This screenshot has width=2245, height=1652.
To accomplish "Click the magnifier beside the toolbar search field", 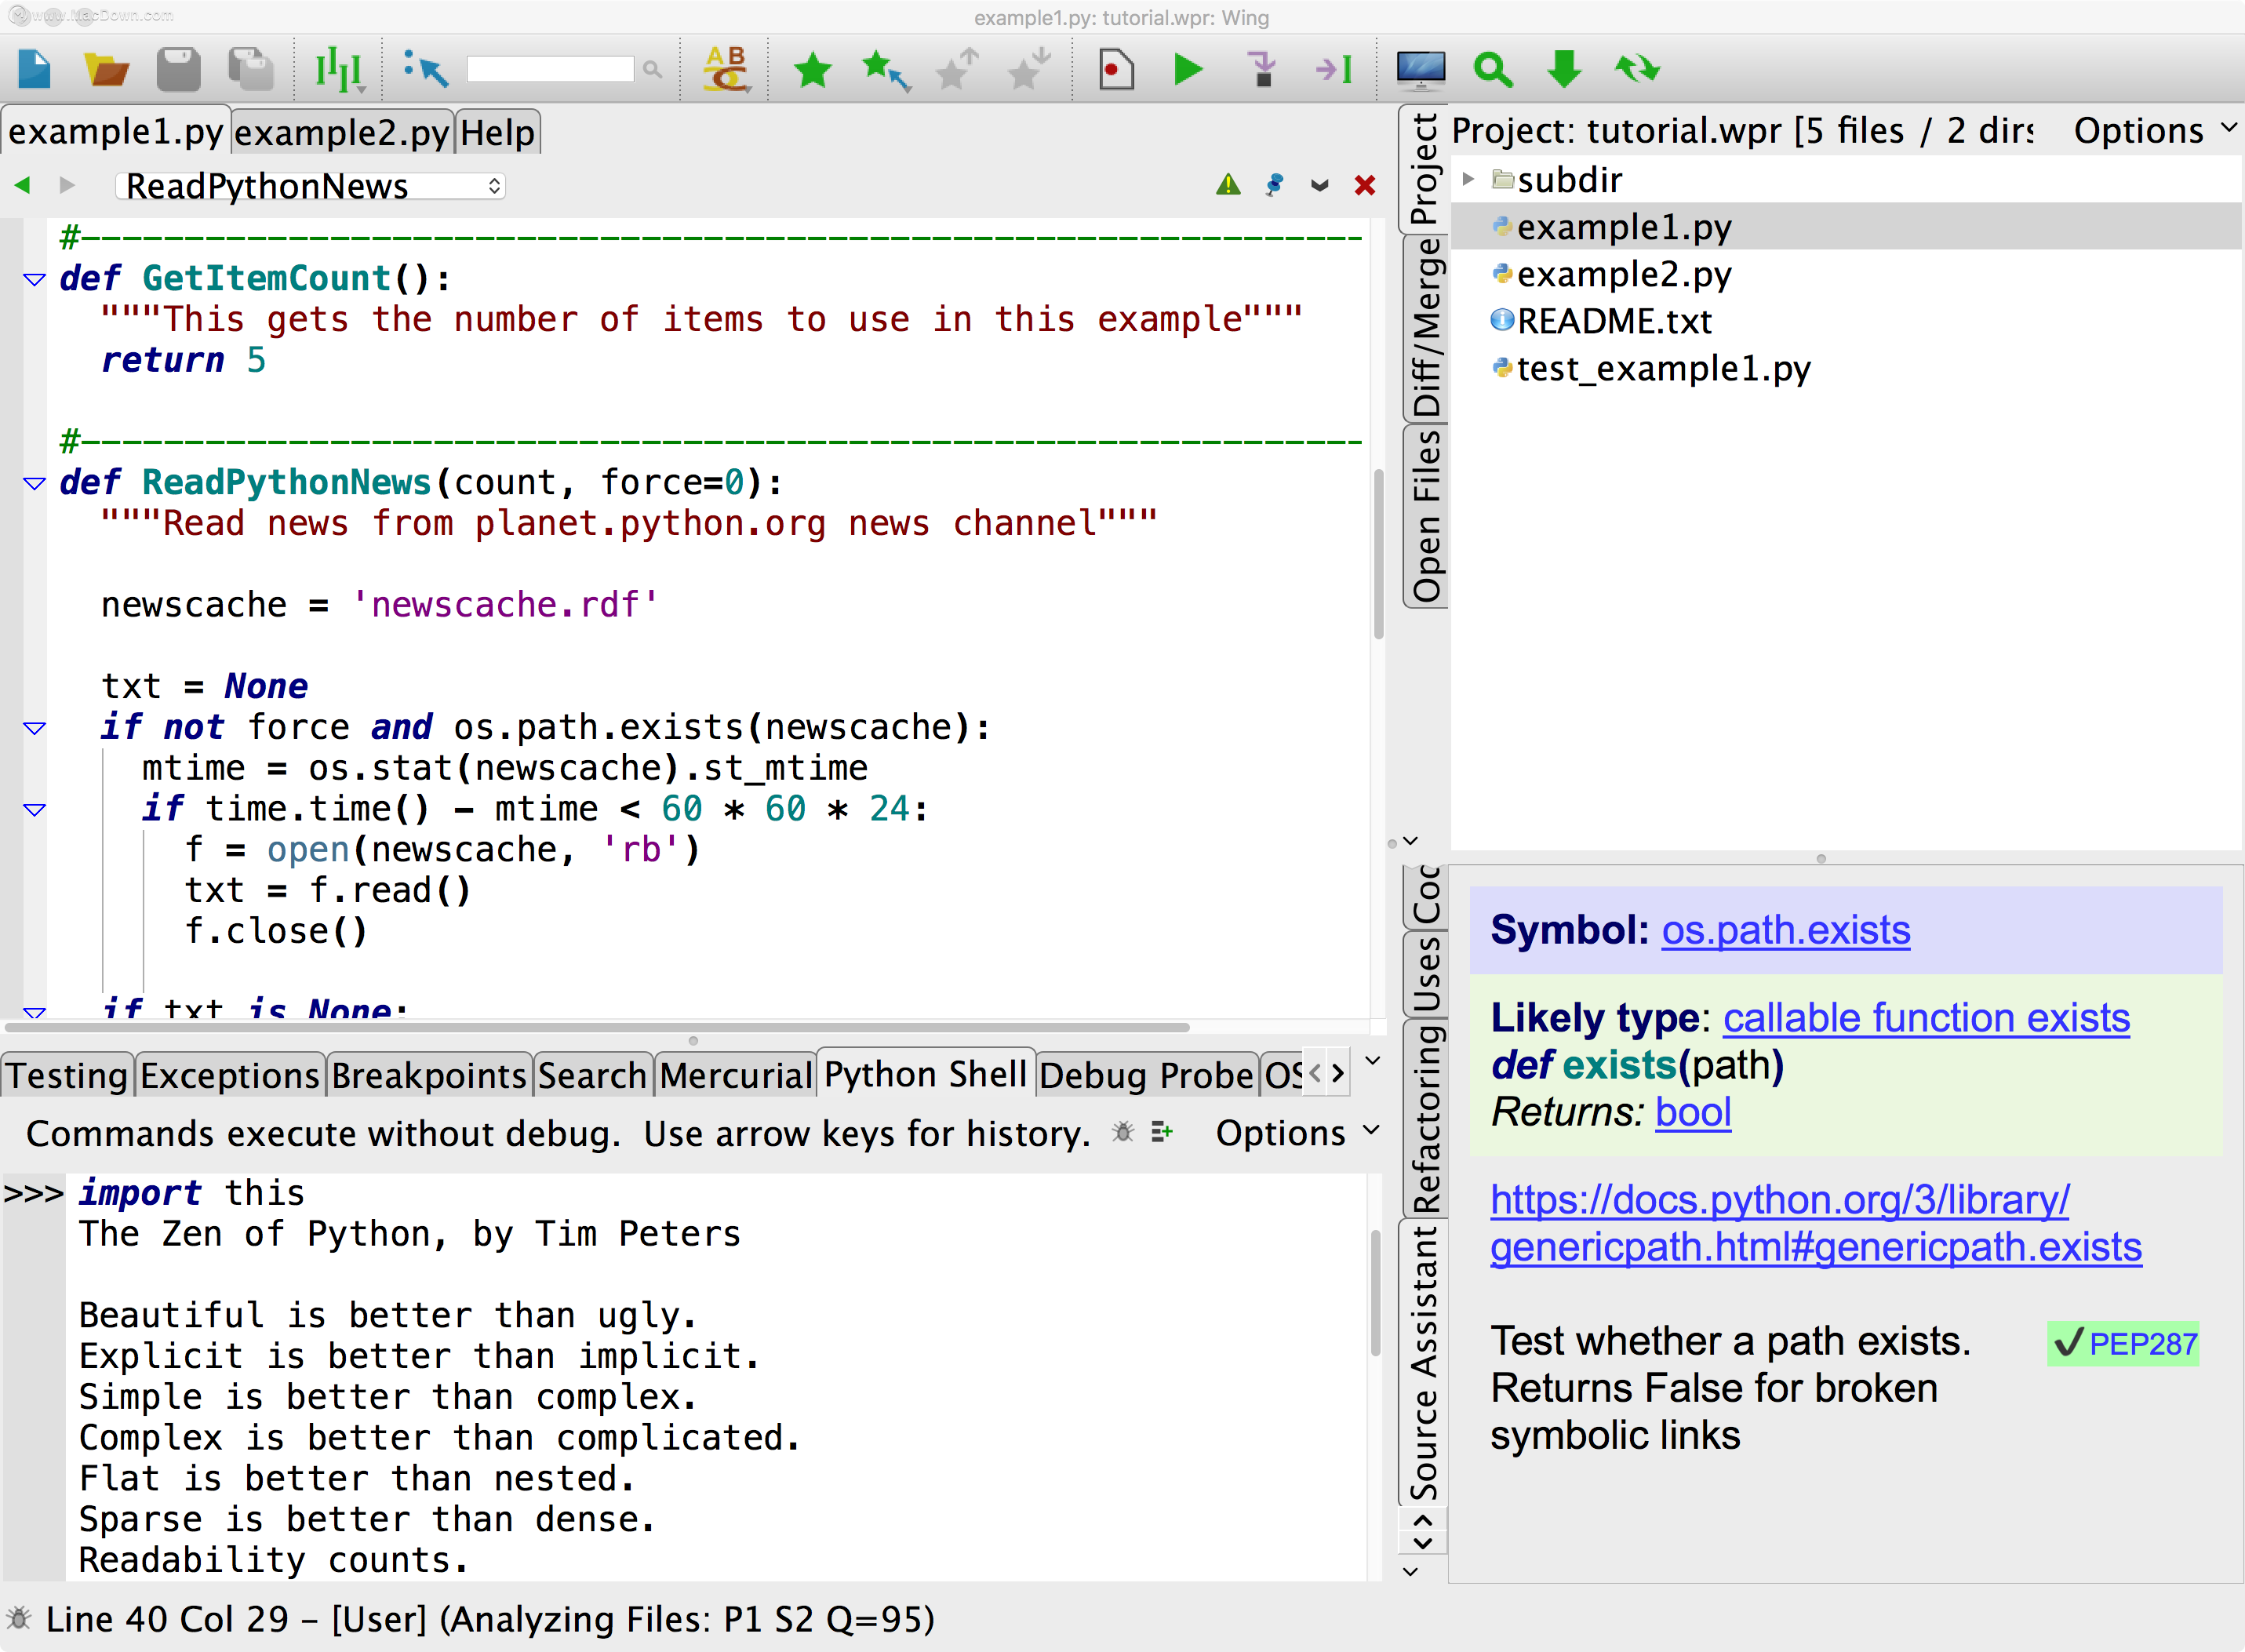I will coord(652,69).
